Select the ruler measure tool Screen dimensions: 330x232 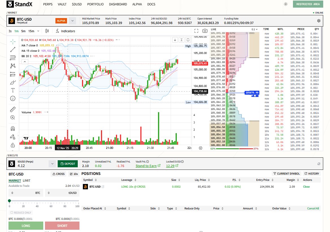coord(13,109)
